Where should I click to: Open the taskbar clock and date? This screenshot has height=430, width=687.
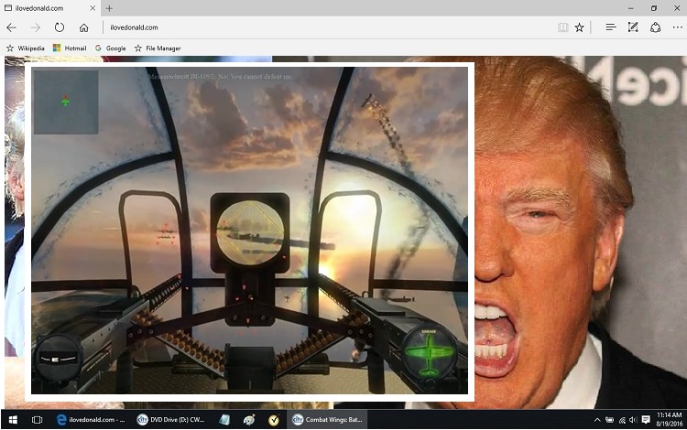pos(669,420)
